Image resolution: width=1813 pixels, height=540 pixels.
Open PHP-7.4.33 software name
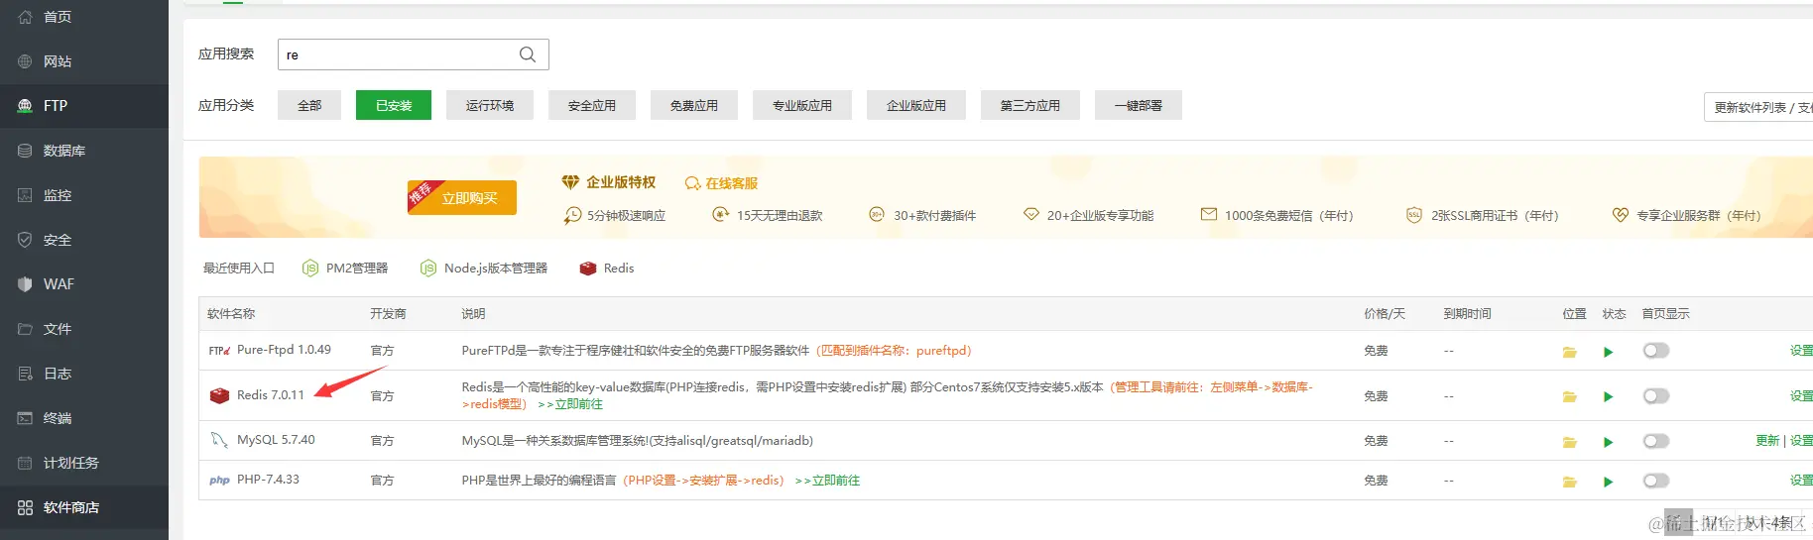[x=268, y=480]
